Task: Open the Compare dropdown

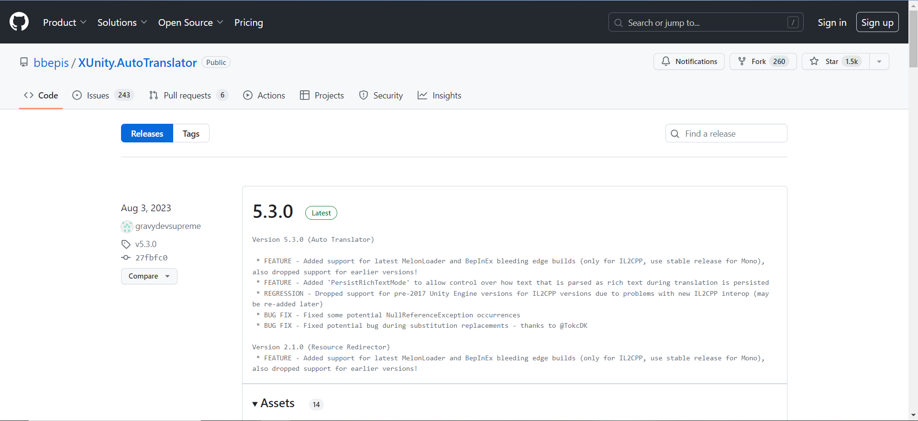Action: pos(149,276)
